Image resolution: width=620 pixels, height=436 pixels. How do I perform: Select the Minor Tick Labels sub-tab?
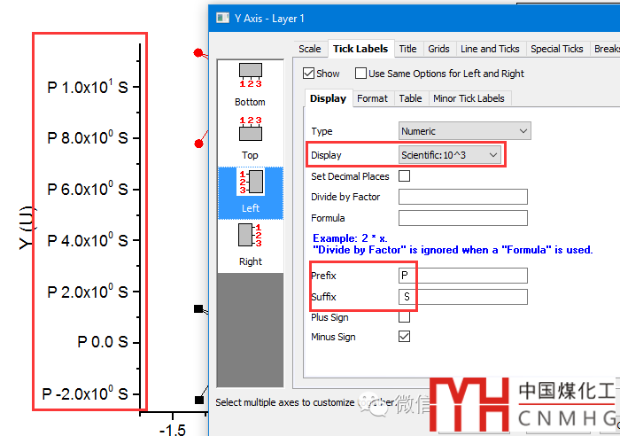[469, 98]
